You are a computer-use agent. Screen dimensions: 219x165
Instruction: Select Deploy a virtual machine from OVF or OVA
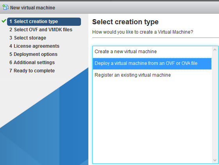click(152, 63)
